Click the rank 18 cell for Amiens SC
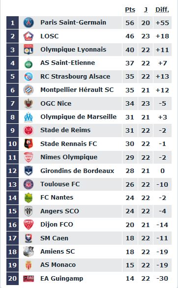The height and width of the screenshot is (288, 178). point(12,252)
